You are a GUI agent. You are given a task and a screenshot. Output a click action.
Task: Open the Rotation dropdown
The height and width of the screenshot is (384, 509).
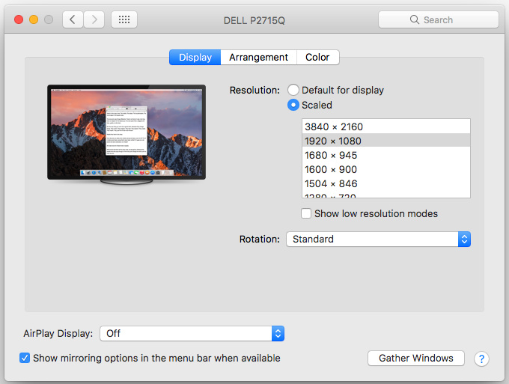(378, 240)
